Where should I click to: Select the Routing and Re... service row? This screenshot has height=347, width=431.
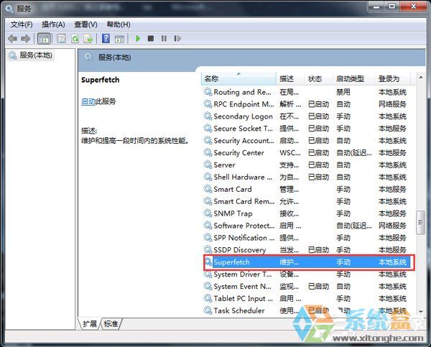[x=306, y=92]
